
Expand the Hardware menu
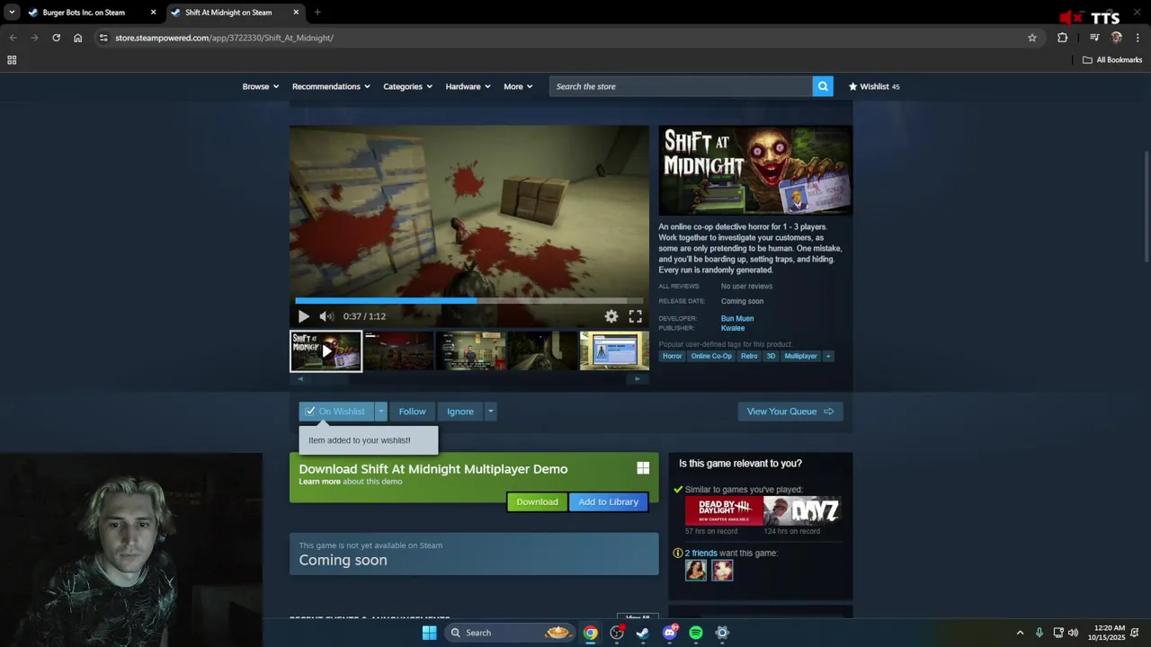(x=468, y=86)
